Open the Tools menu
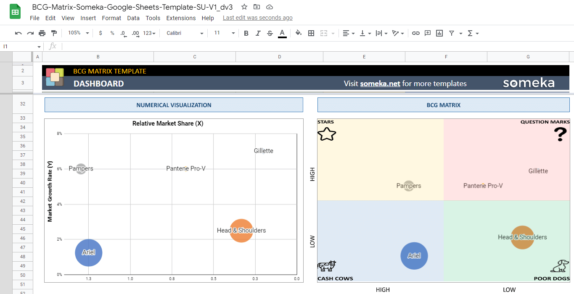The height and width of the screenshot is (294, 574). tap(153, 18)
